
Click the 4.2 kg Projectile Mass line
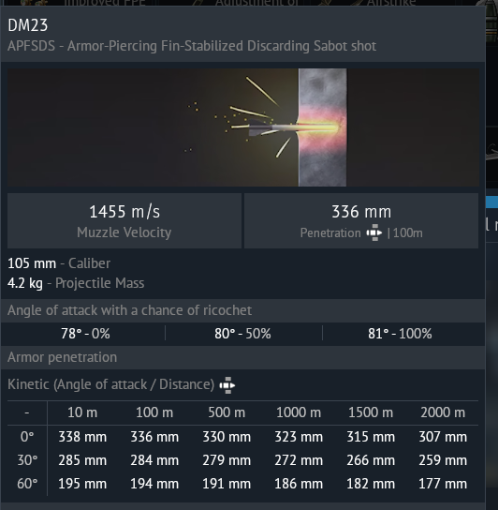(x=76, y=283)
